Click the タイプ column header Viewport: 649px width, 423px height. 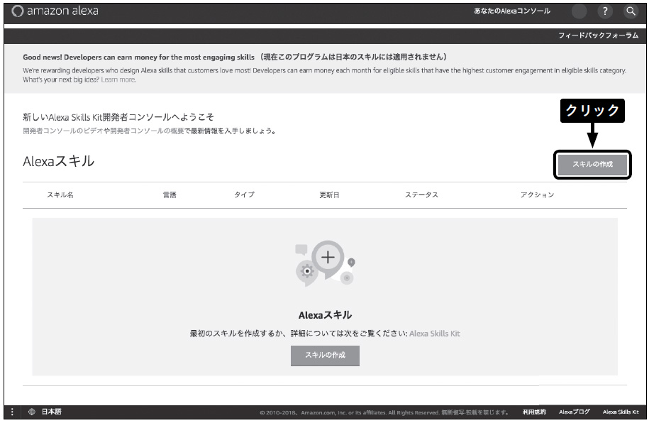(x=244, y=194)
